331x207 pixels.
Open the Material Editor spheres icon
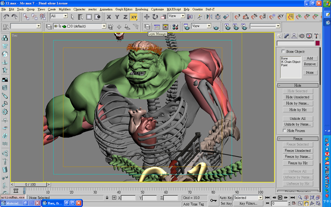pyautogui.click(x=175, y=27)
